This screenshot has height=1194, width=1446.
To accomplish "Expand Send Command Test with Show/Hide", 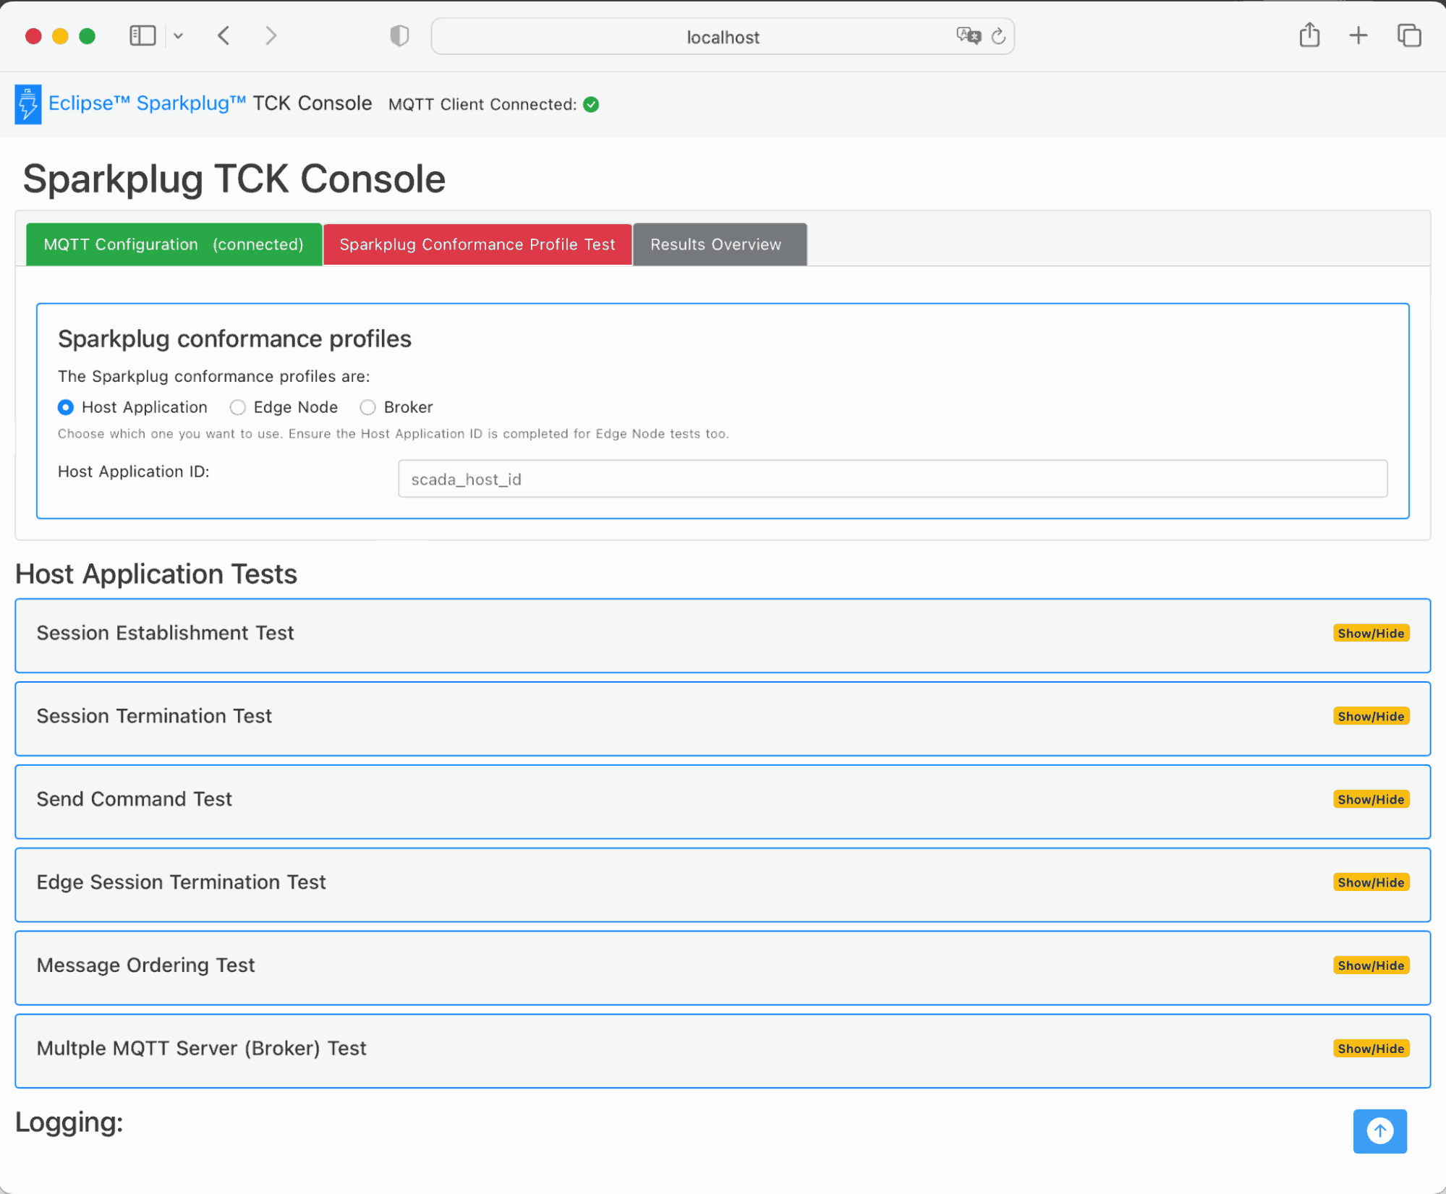I will click(x=1371, y=799).
